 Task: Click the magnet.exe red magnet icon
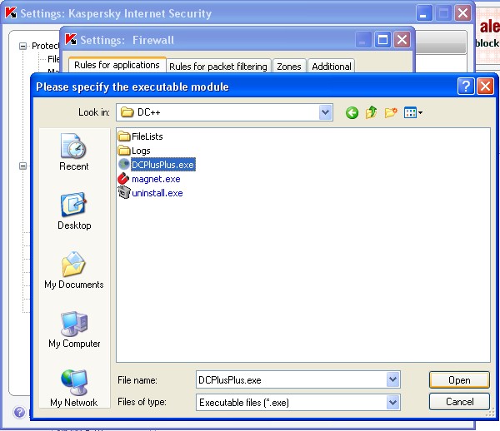pyautogui.click(x=123, y=179)
